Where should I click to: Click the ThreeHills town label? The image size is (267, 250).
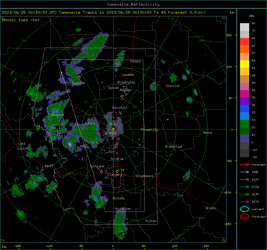pyautogui.click(x=149, y=130)
